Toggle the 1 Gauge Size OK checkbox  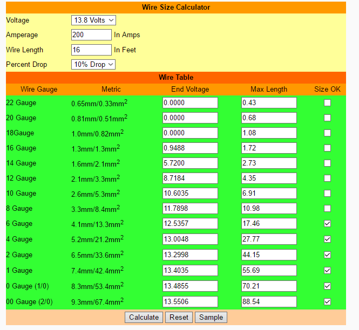click(x=327, y=270)
